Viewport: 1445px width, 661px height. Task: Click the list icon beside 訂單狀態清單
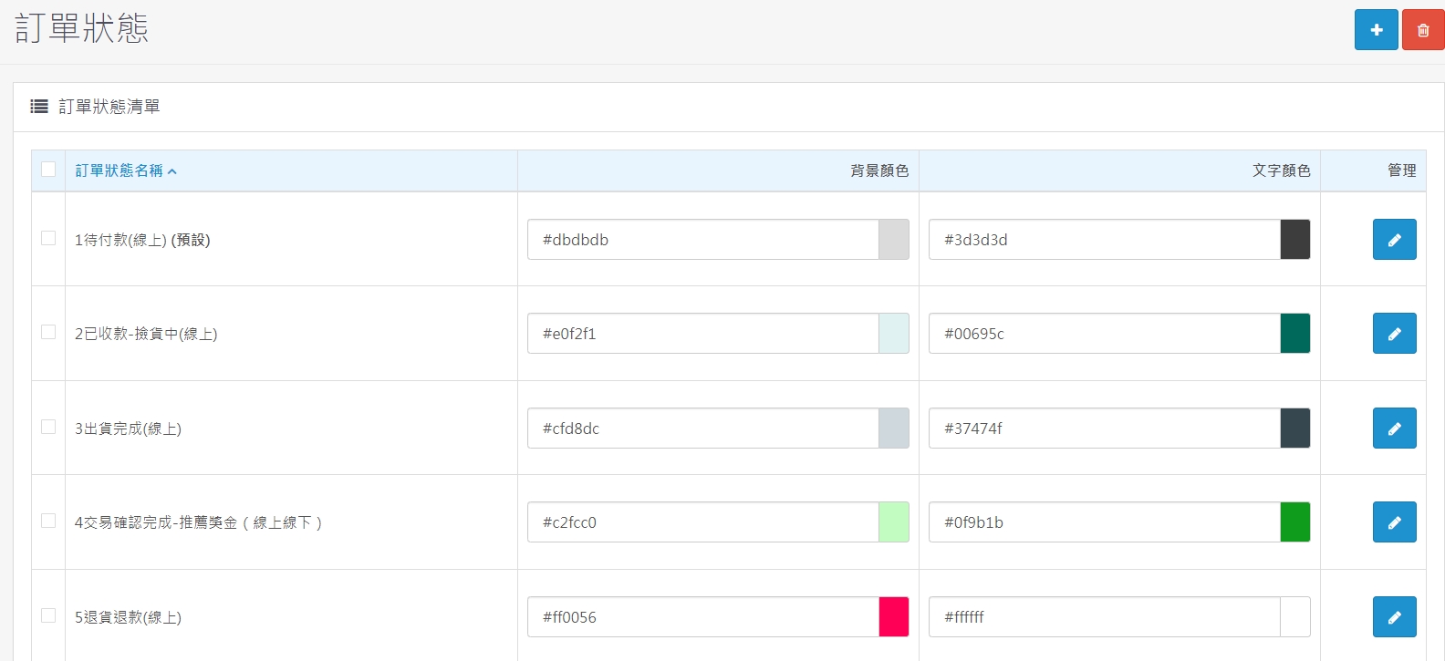pos(39,107)
